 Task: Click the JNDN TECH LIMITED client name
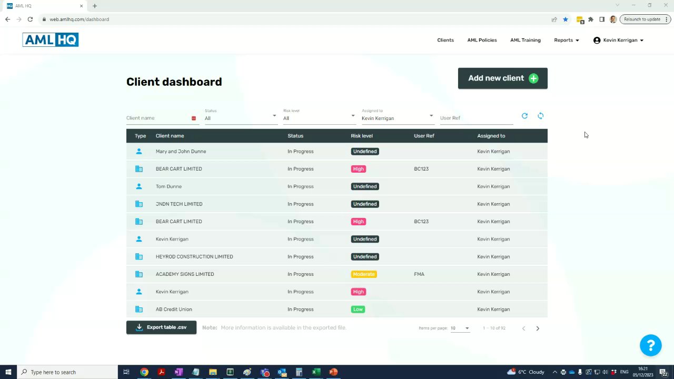click(179, 204)
